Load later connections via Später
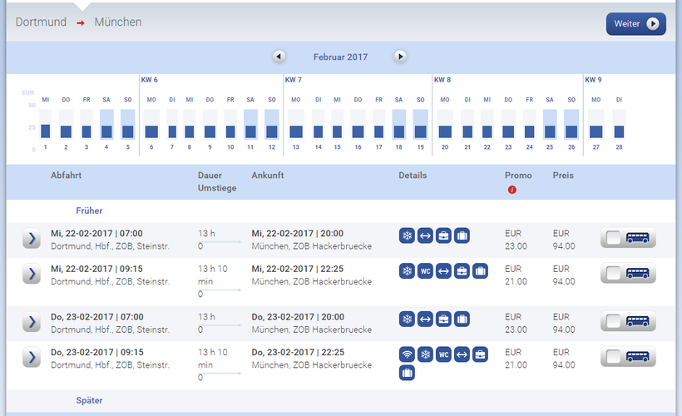 [x=90, y=400]
